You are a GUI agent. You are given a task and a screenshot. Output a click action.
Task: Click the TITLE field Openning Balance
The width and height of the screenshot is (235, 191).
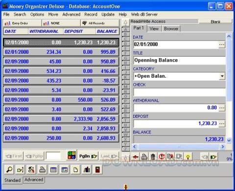coord(179,61)
